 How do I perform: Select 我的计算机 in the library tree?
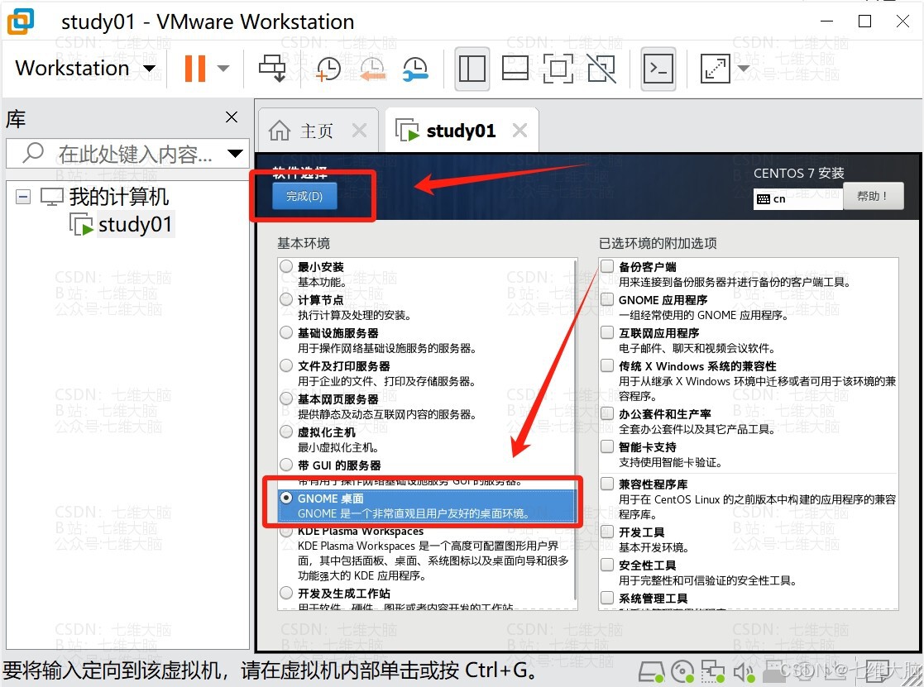coord(117,197)
